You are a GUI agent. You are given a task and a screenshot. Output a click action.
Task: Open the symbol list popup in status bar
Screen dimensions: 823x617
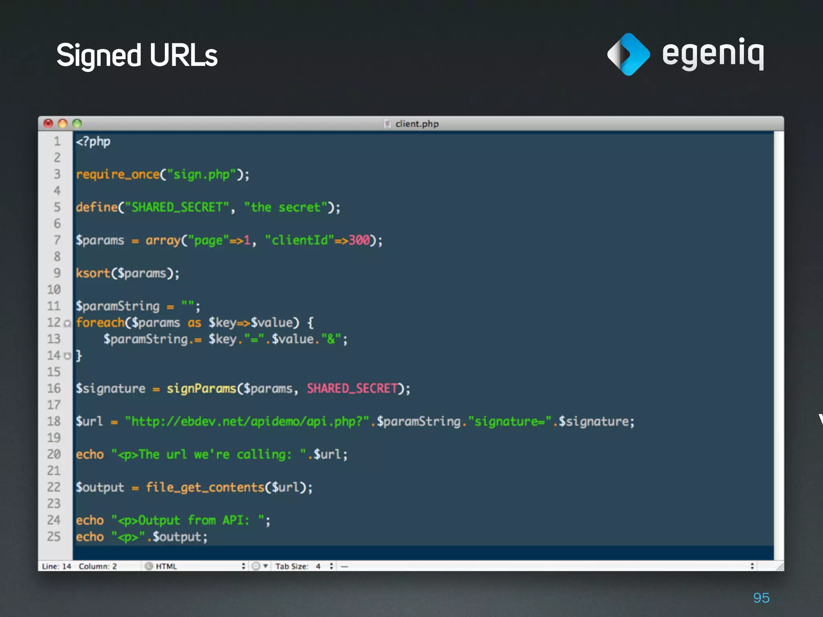[547, 566]
